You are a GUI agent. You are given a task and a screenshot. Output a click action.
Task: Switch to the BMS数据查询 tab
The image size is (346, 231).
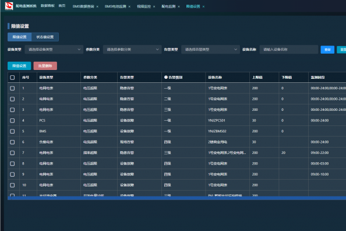pos(83,6)
